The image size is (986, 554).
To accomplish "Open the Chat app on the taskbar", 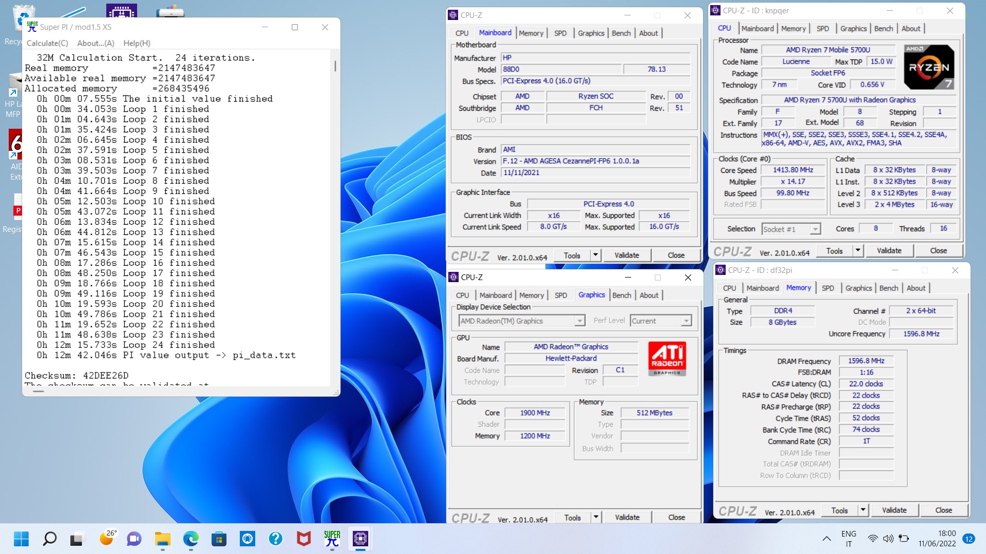I will 134,539.
